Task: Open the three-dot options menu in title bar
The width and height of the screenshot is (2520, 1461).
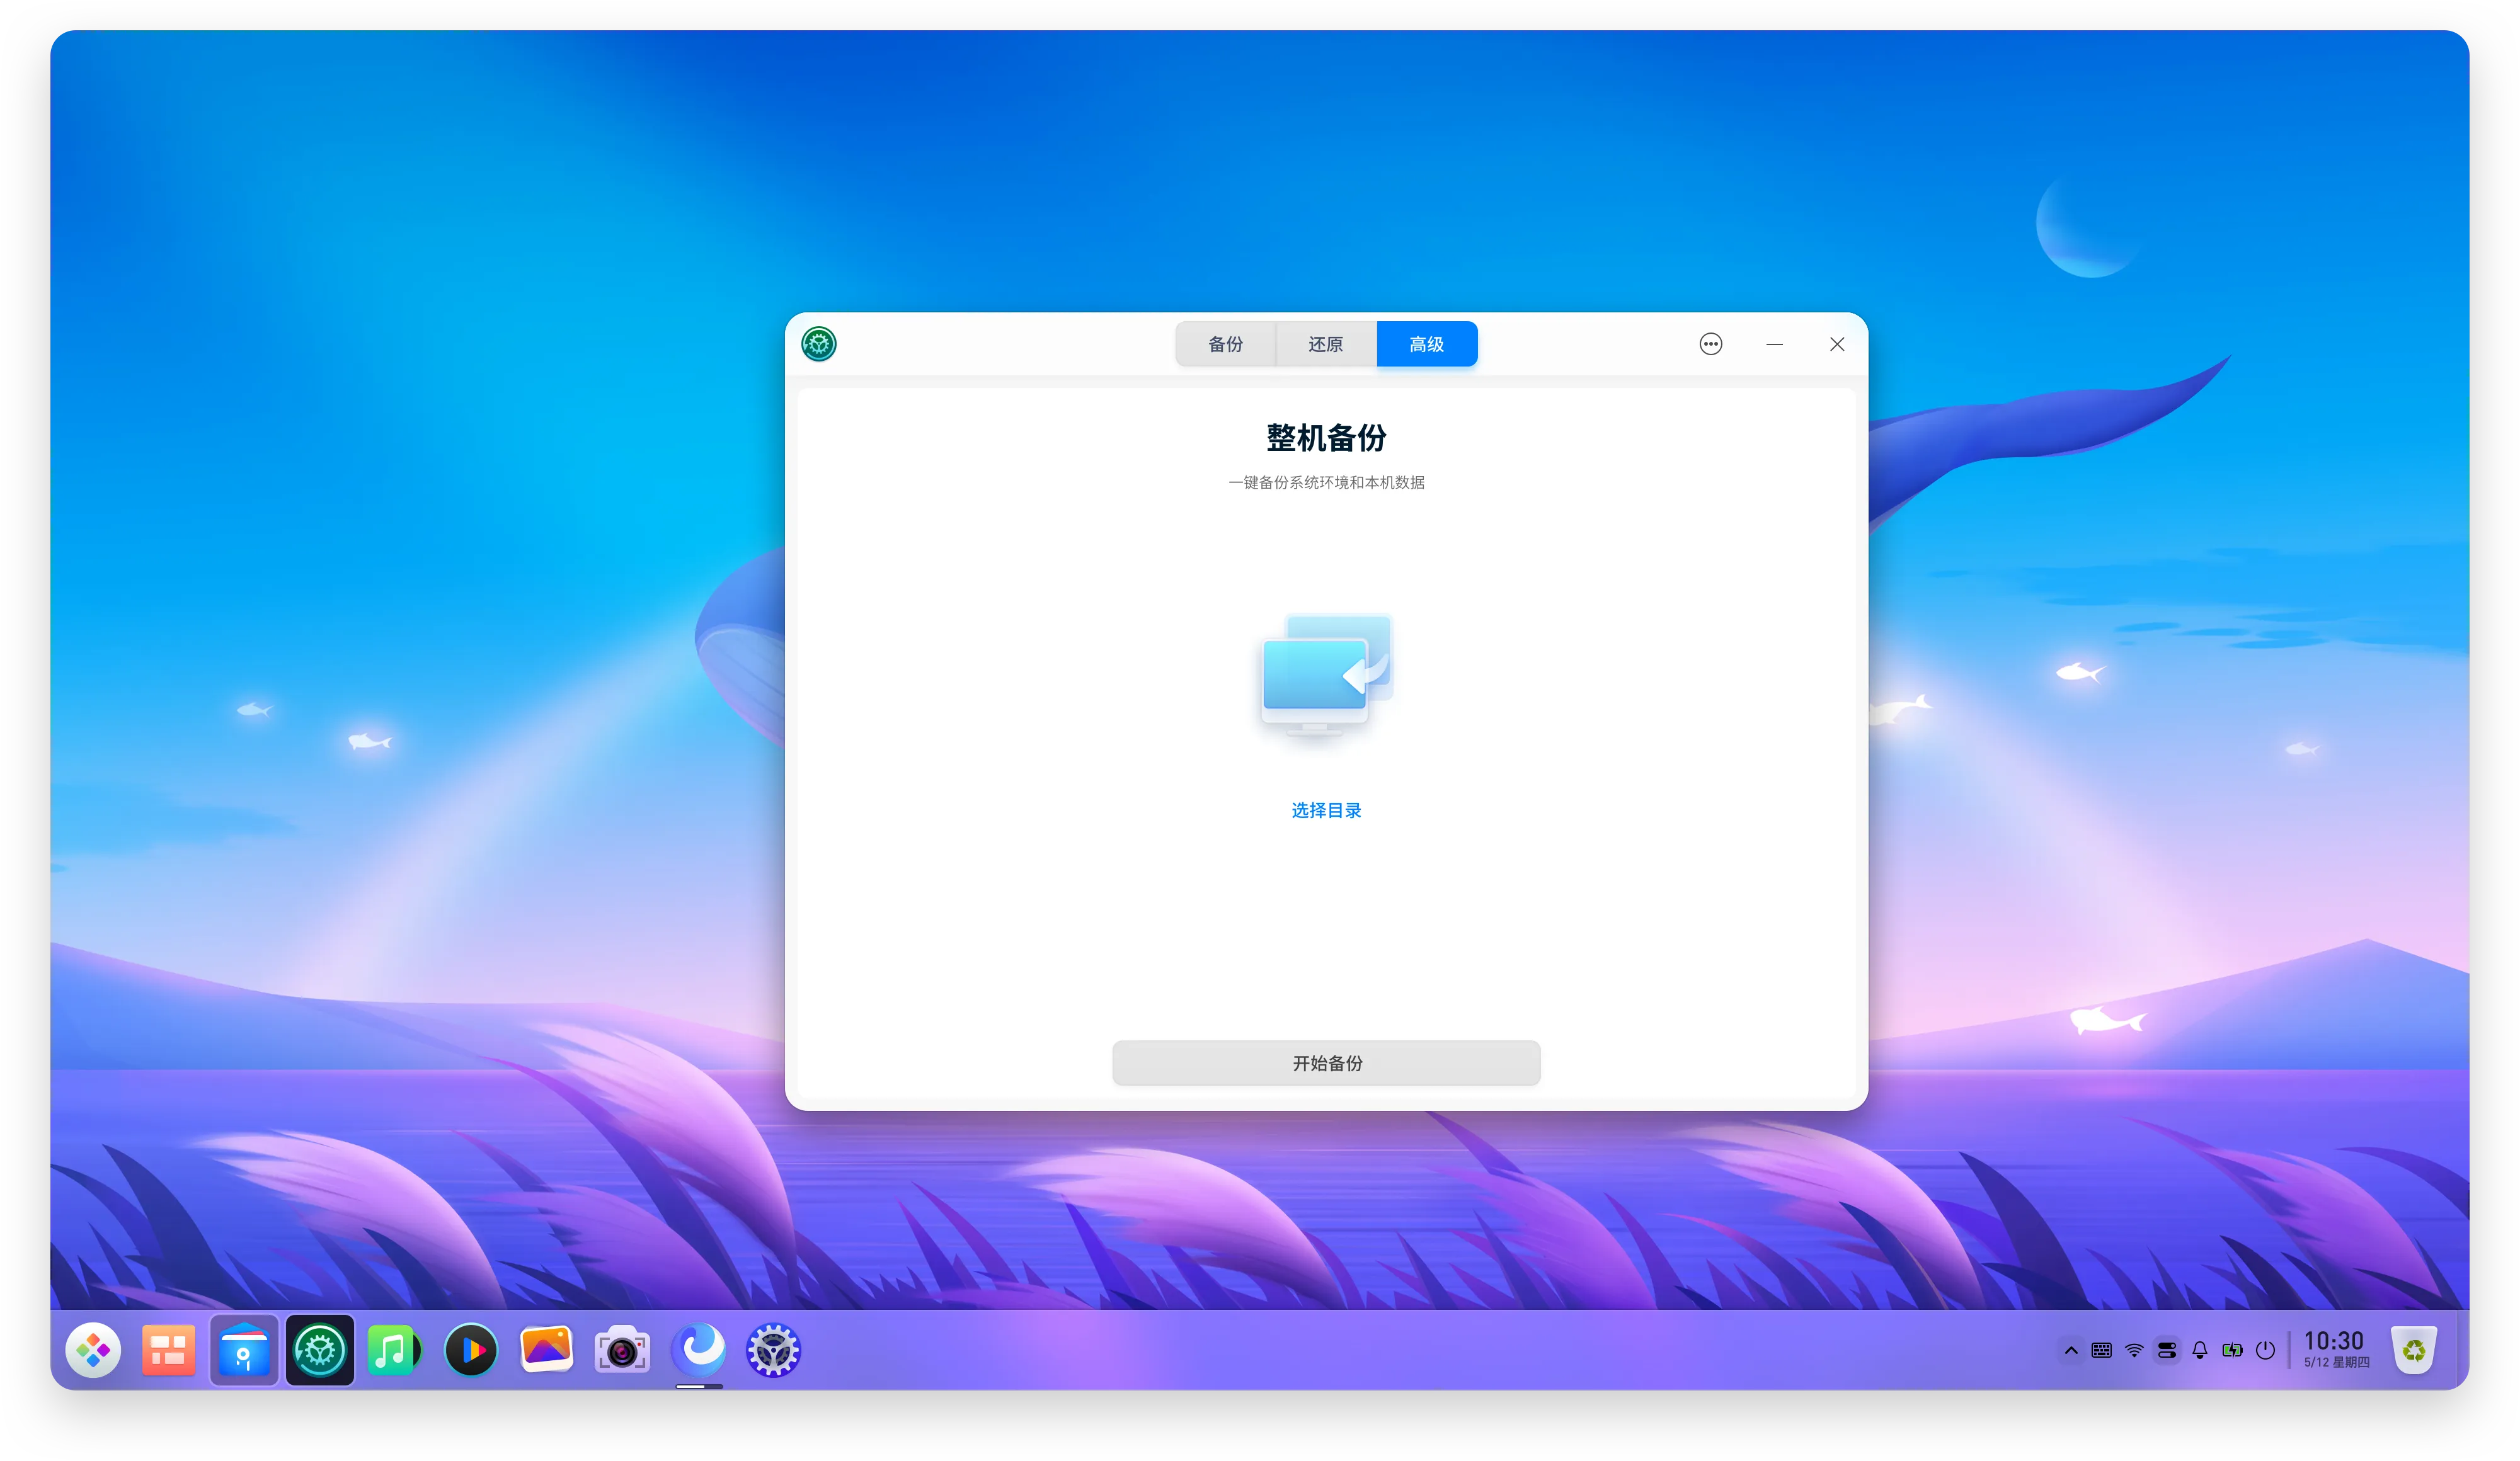Action: pyautogui.click(x=1711, y=344)
